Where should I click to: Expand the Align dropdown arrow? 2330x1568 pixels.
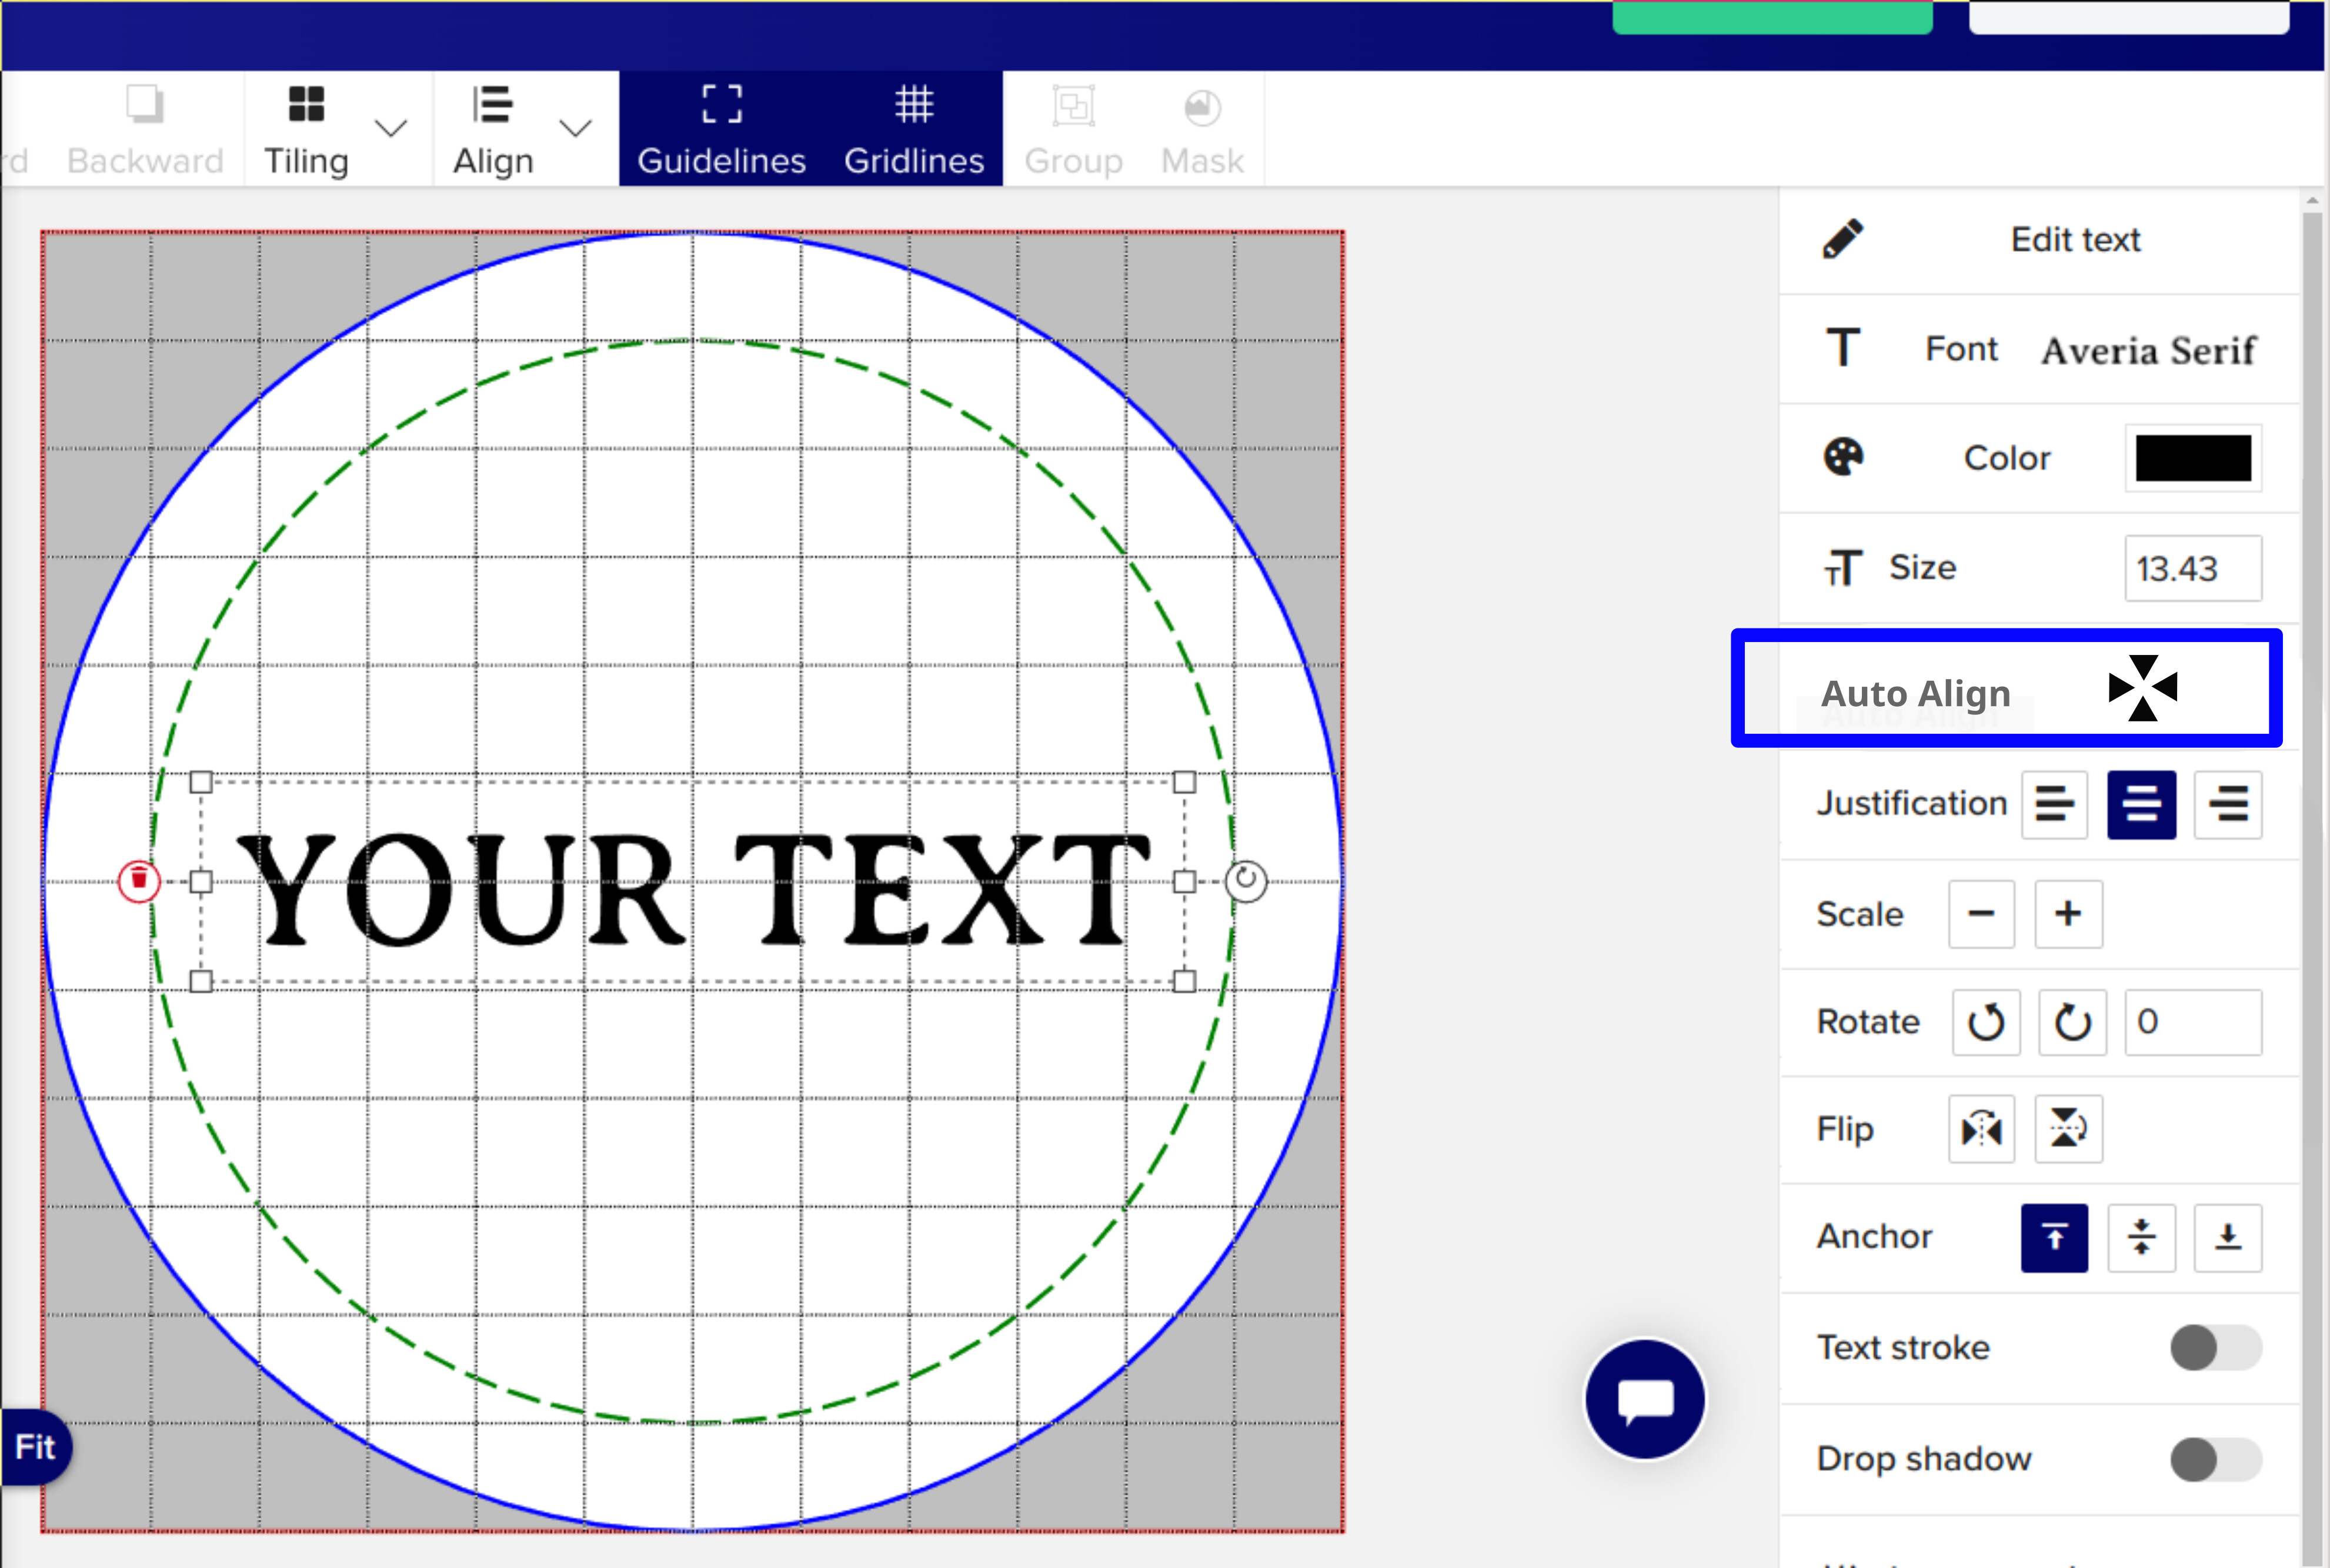click(576, 128)
